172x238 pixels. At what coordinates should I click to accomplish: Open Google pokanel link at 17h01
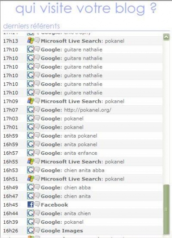62,127
